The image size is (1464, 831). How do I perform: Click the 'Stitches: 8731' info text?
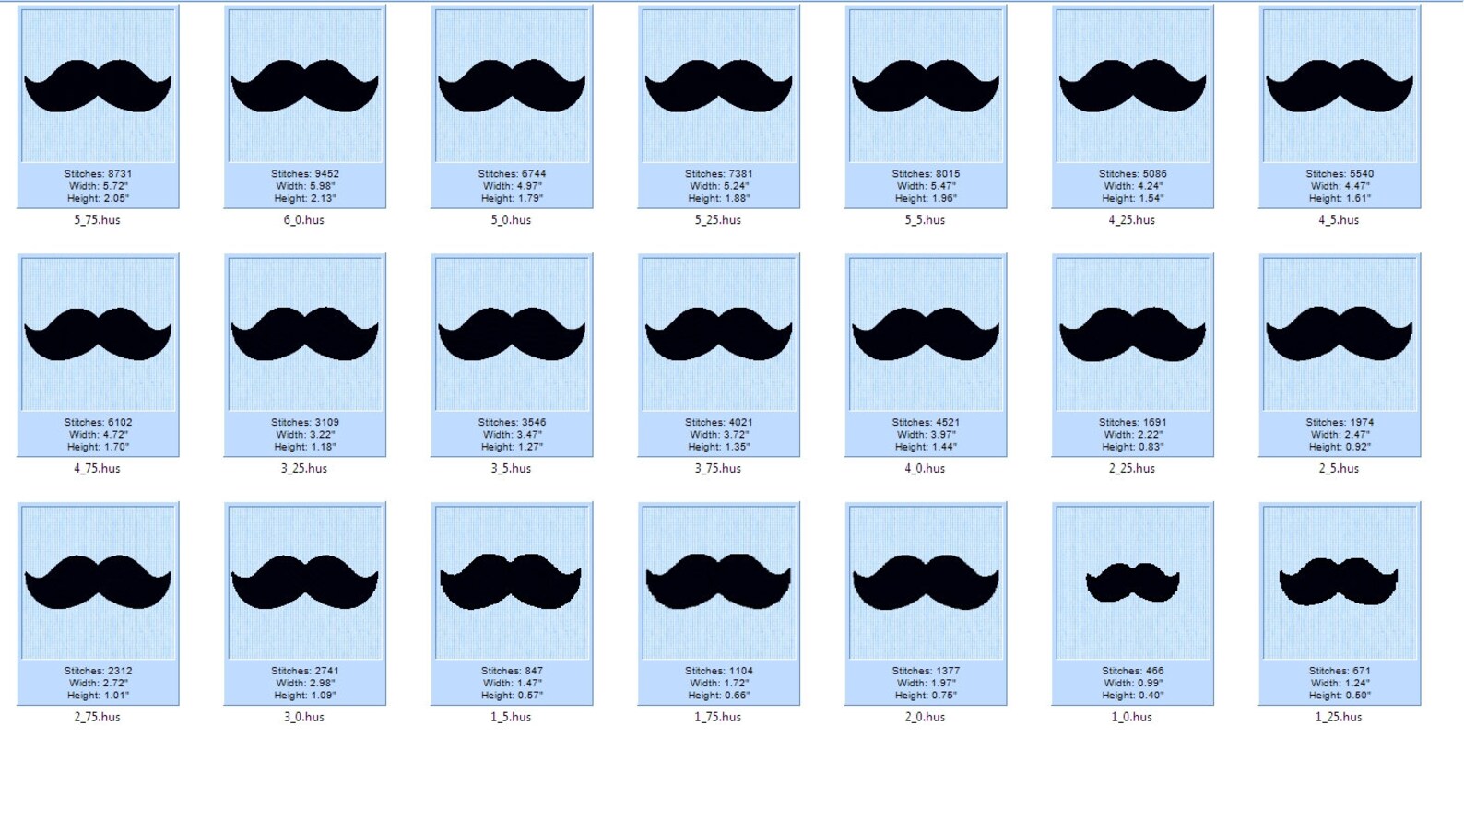(98, 173)
